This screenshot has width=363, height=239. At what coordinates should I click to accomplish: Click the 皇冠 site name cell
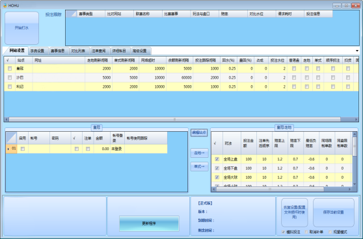tap(24, 68)
